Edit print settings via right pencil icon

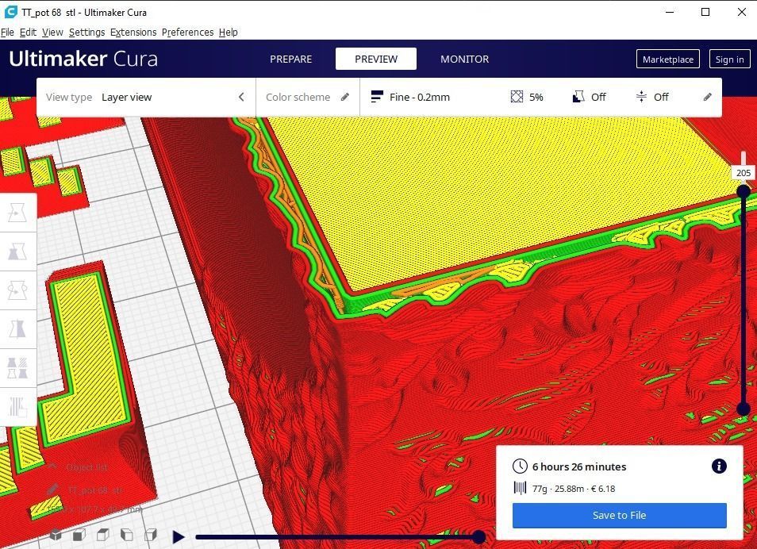click(x=707, y=97)
